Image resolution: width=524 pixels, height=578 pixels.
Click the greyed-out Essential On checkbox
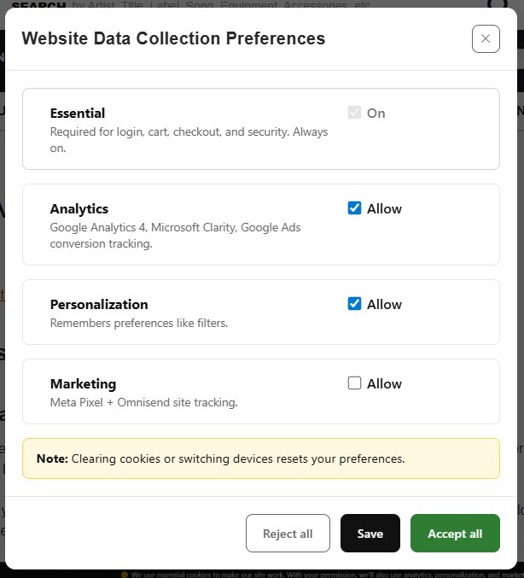[x=355, y=113]
